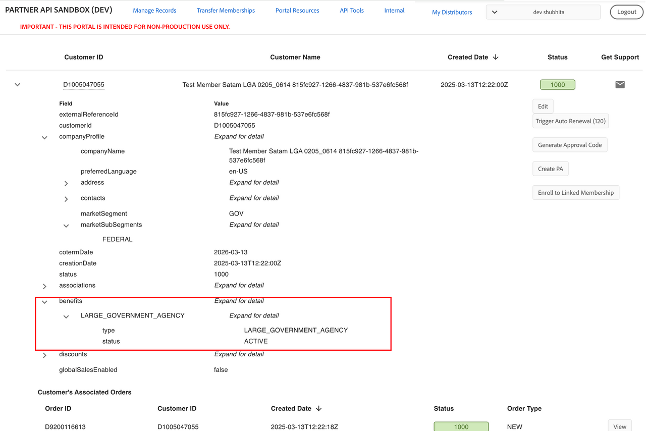Click the PARTNER API SANDBOX (DEV) title

point(59,10)
